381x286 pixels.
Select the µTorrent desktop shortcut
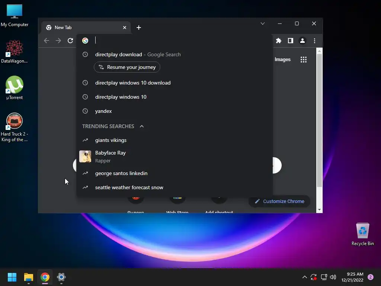coord(15,88)
